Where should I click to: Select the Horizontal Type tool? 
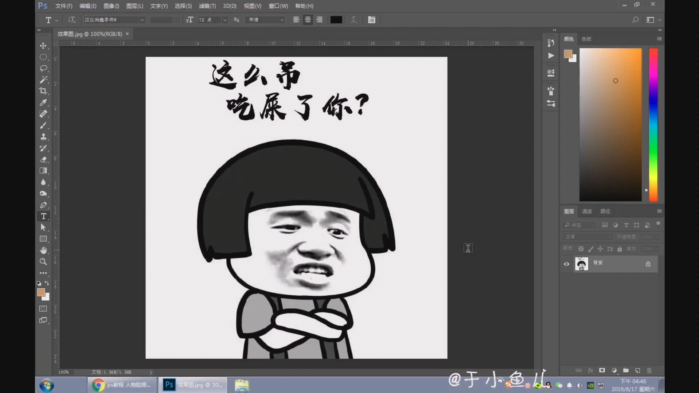[43, 216]
